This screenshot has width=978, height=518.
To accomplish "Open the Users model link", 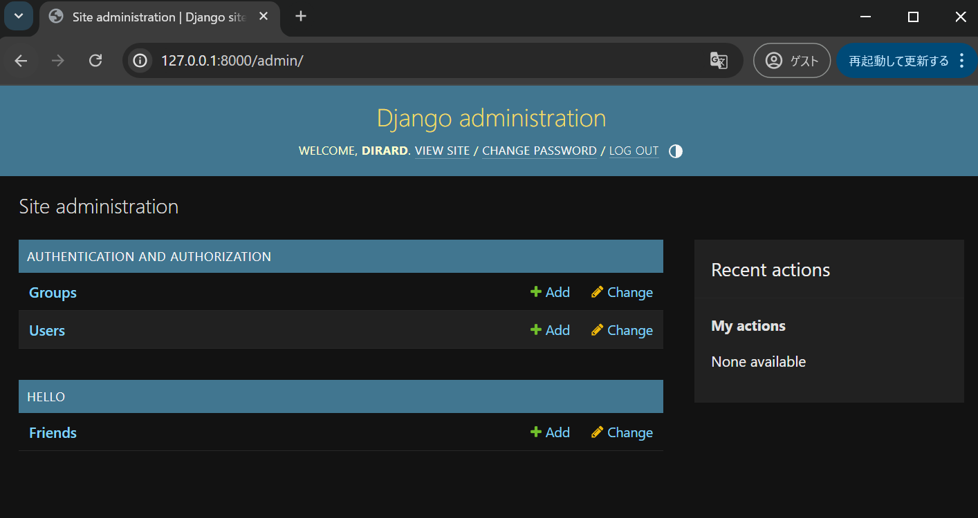I will click(47, 331).
